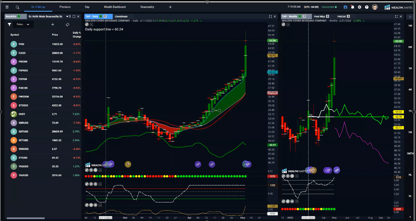This screenshot has height=221, width=416.
Task: Maximize the TAP Weekly chart panel
Action: (x=396, y=17)
